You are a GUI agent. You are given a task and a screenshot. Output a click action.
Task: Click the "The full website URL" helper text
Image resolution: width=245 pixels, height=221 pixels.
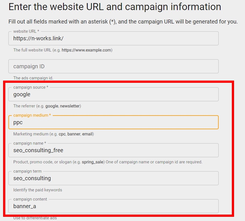click(63, 50)
